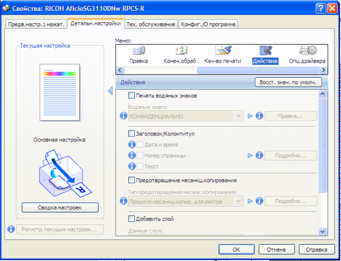Click Сводка настроек button

pos(60,208)
